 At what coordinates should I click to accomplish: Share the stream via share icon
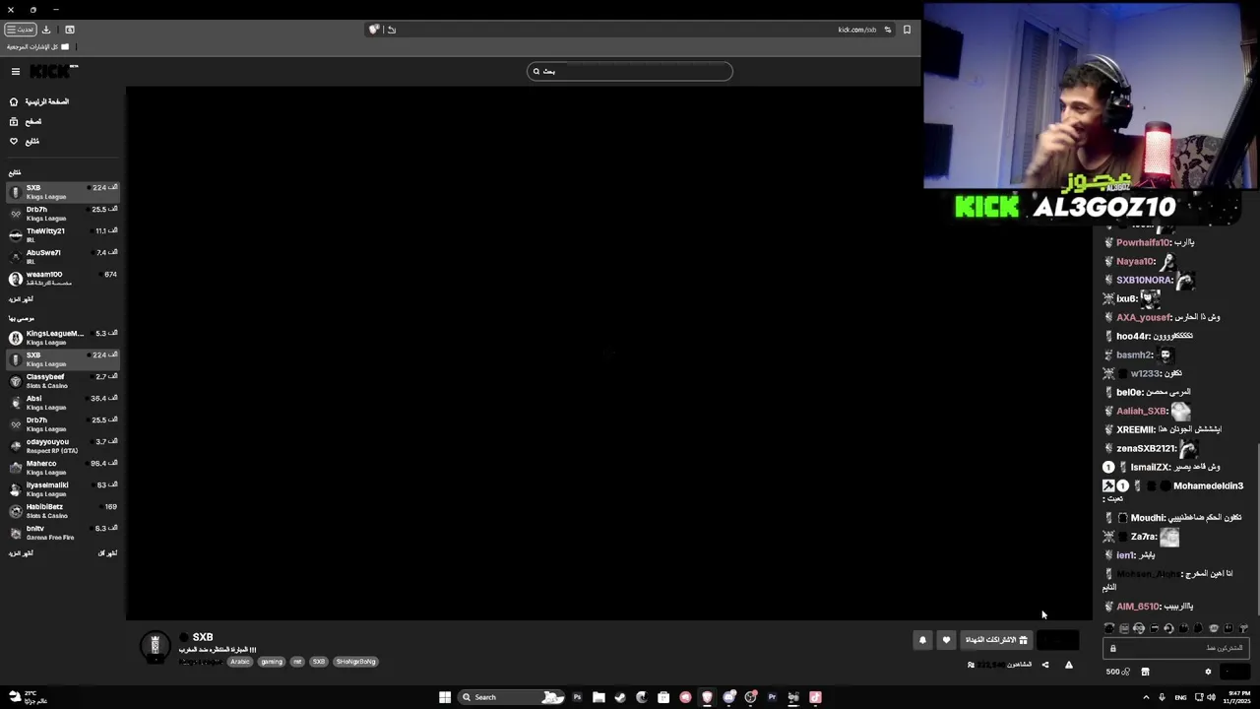[1045, 665]
